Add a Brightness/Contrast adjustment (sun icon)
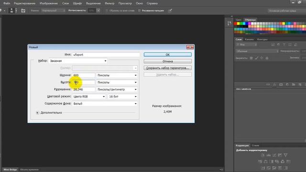Viewport: 306px width, 172px height. click(263, 155)
